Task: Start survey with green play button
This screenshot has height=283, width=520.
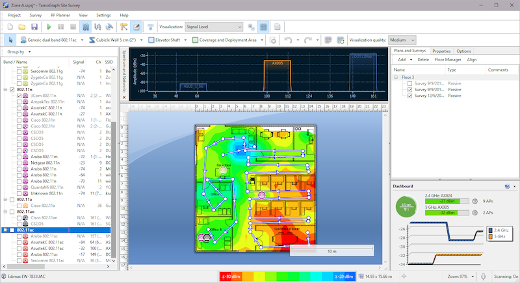Action: pos(49,27)
